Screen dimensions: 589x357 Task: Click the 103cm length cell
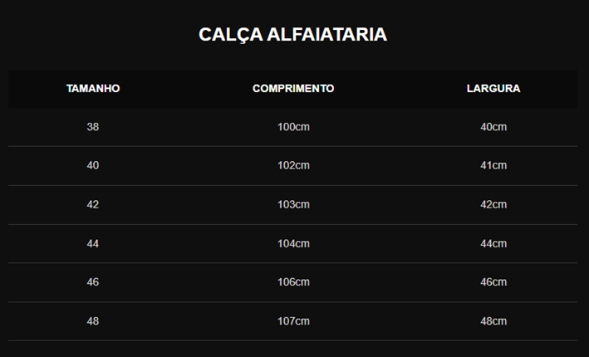pos(293,204)
